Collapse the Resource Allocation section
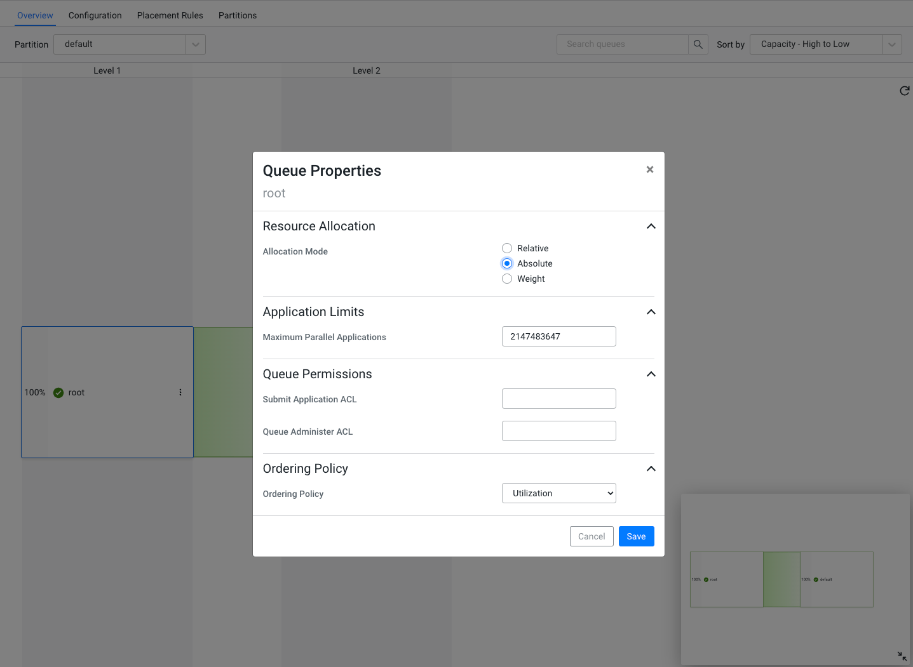This screenshot has width=913, height=667. [651, 226]
